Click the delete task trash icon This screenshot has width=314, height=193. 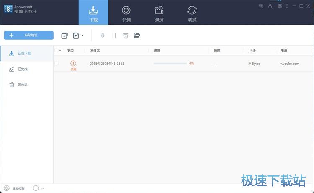(x=126, y=36)
